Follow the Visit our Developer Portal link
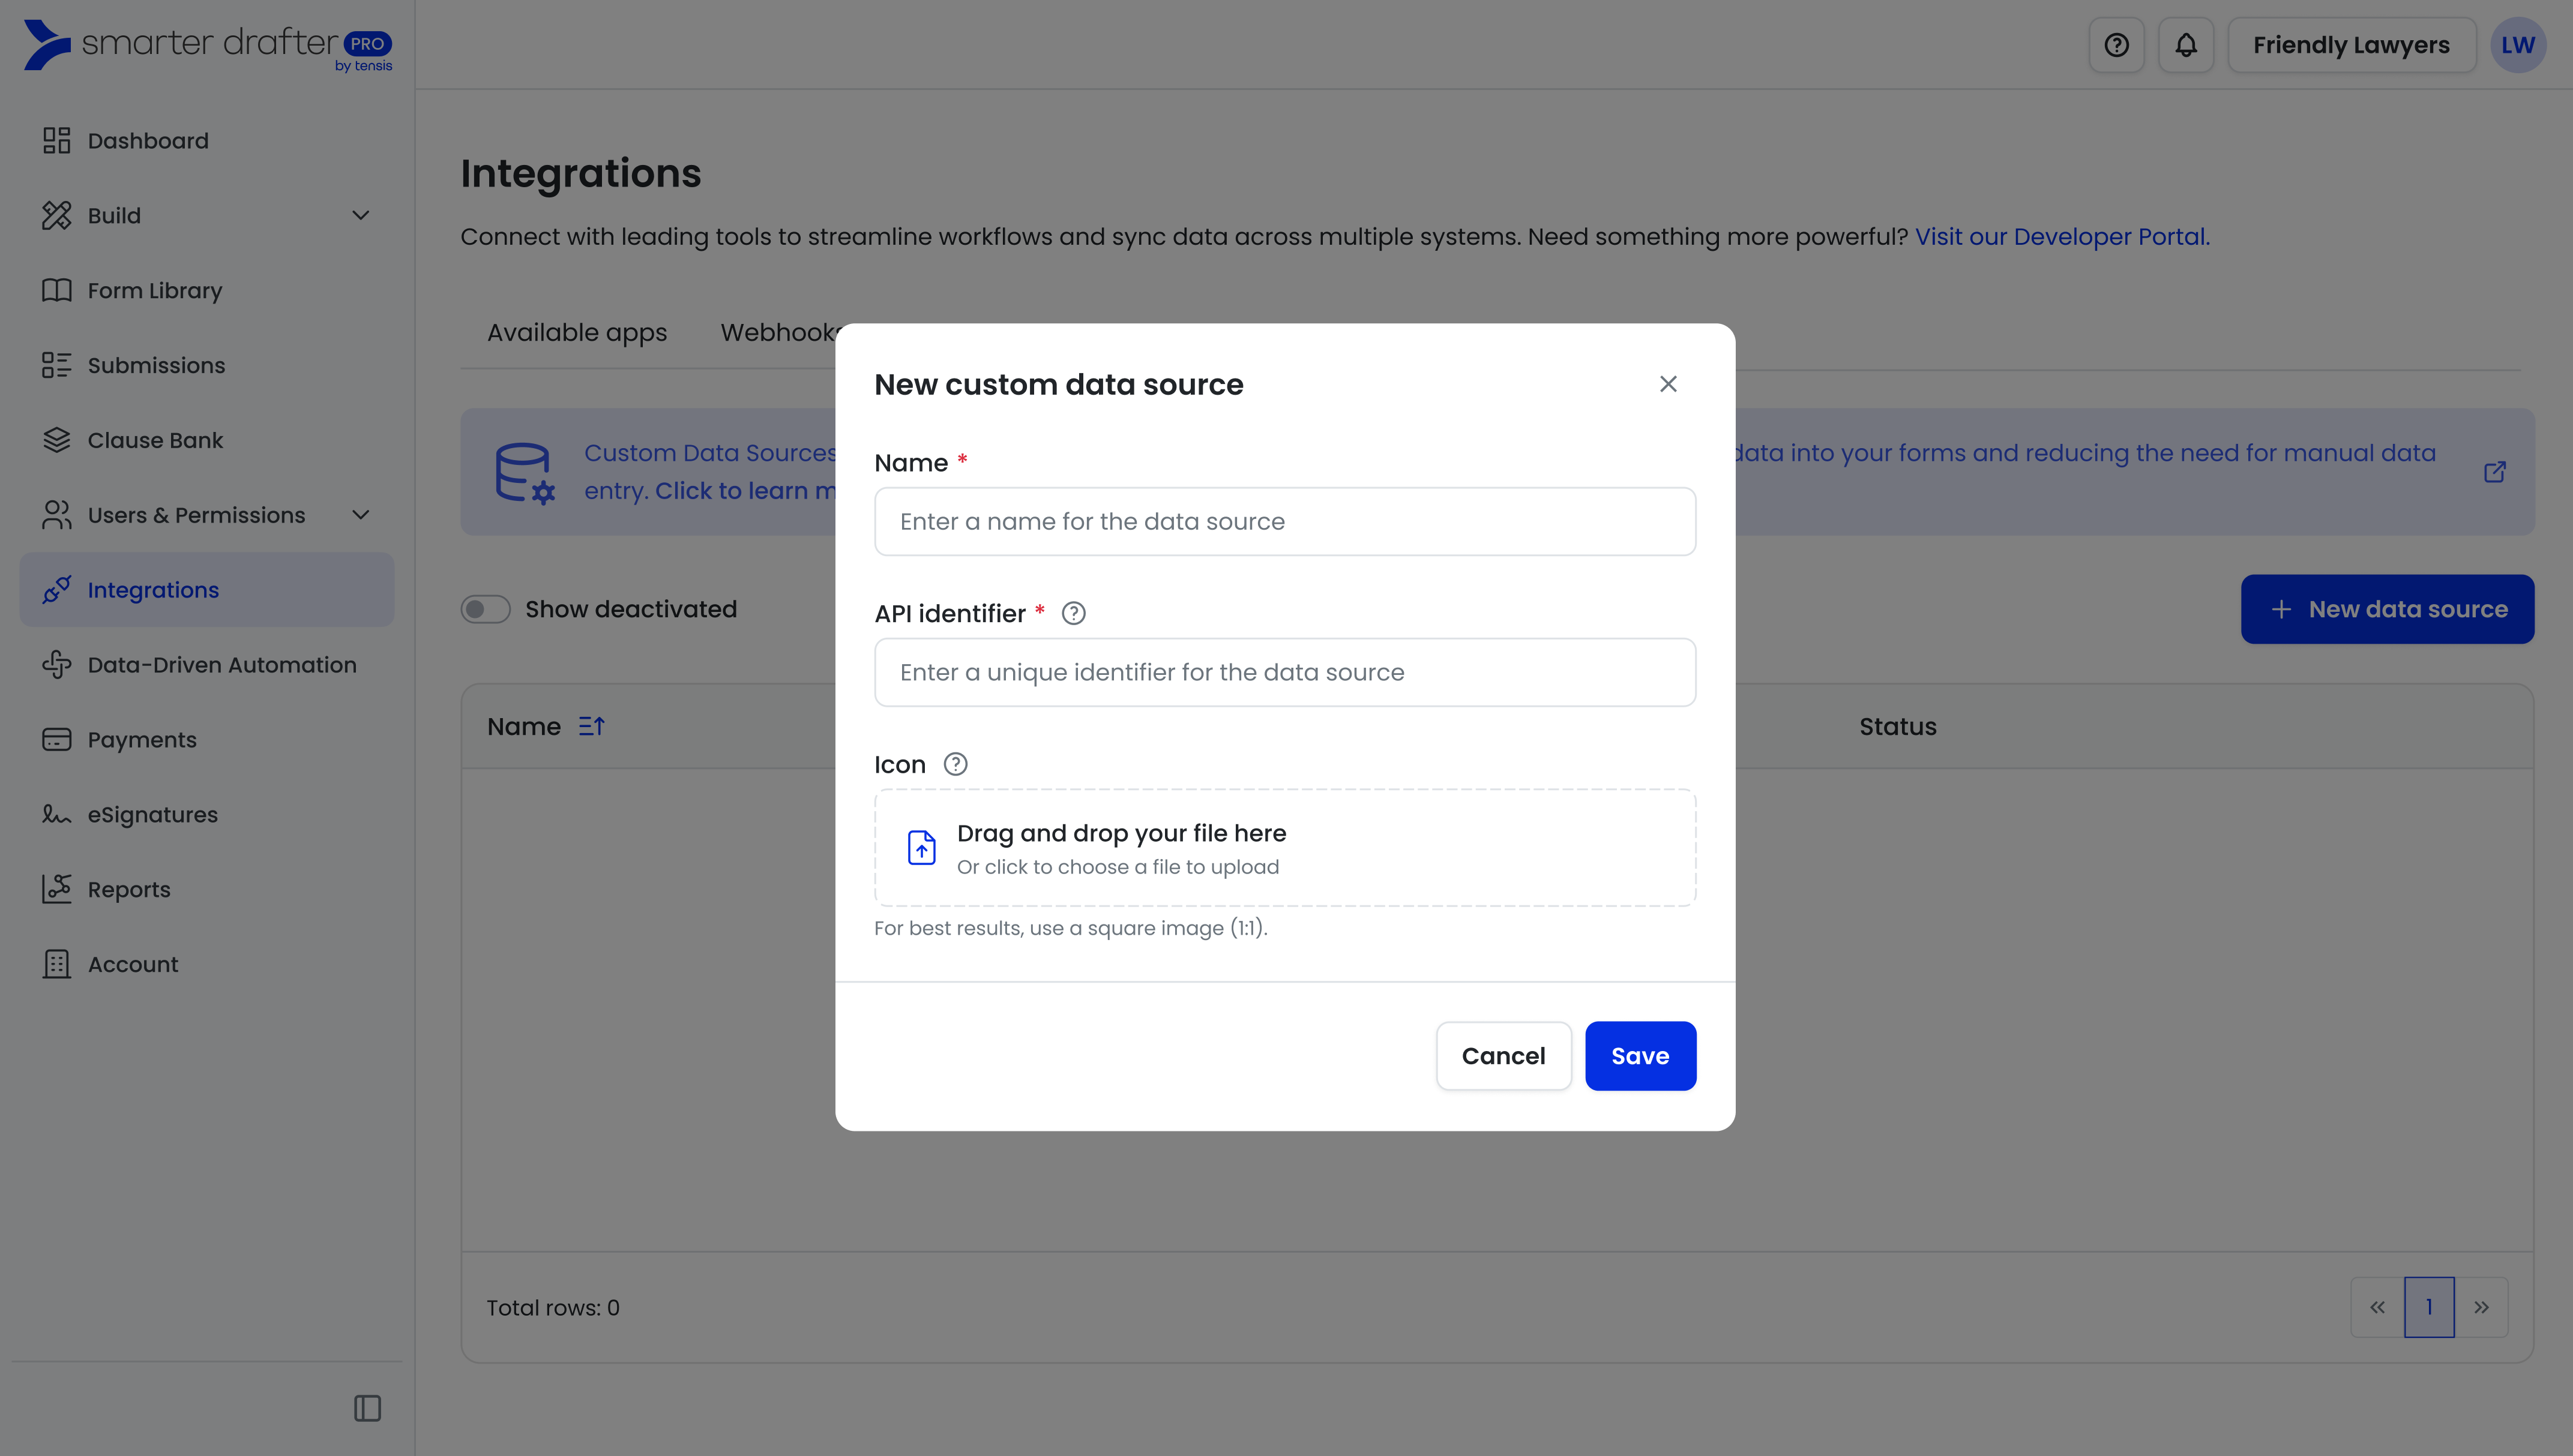 point(2062,237)
